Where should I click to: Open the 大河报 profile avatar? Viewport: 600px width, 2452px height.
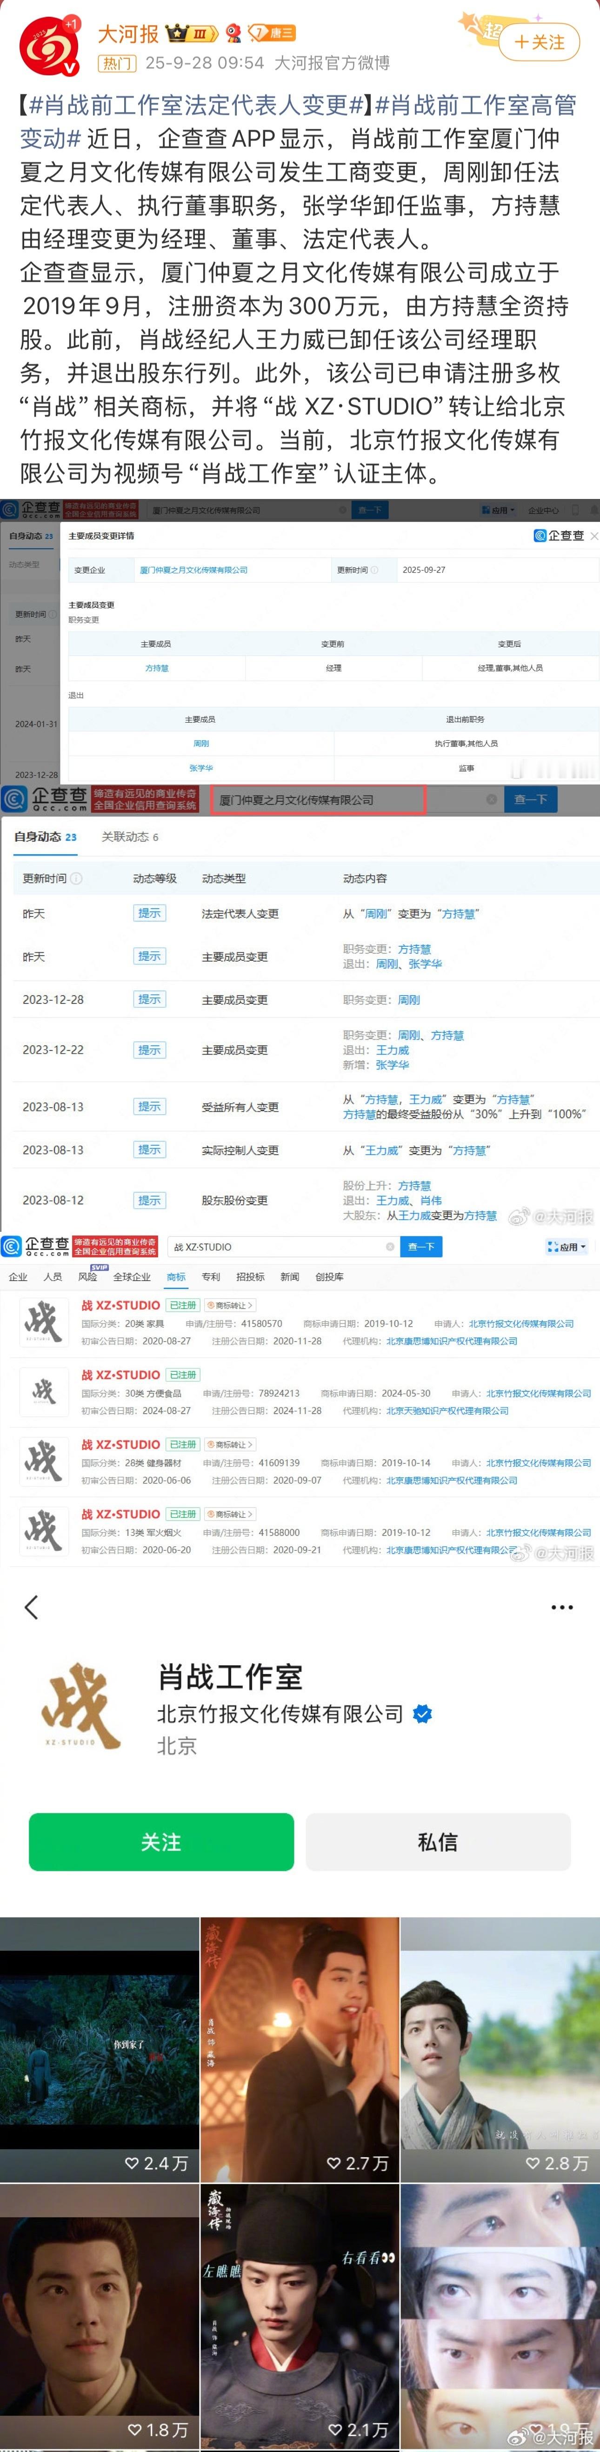(x=49, y=47)
